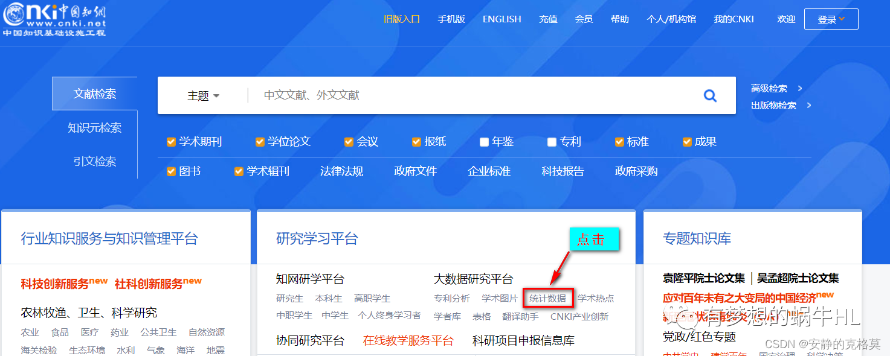Open 翻译助手 link

tap(521, 316)
